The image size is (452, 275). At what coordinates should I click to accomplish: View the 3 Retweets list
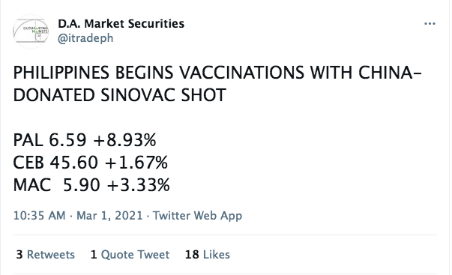coord(45,255)
